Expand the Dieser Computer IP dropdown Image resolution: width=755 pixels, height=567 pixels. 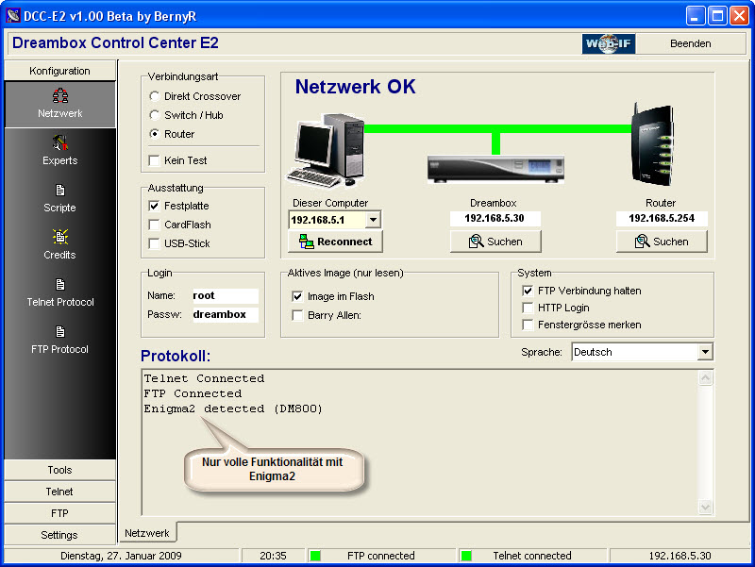point(373,220)
